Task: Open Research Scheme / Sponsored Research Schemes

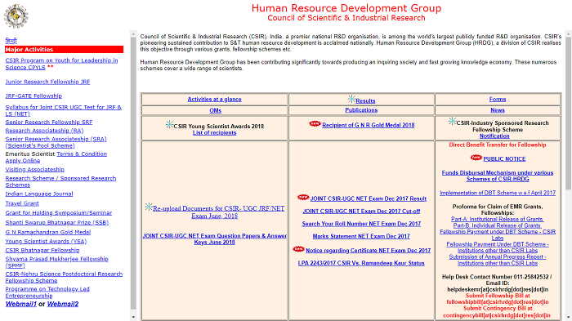Action: coord(60,181)
